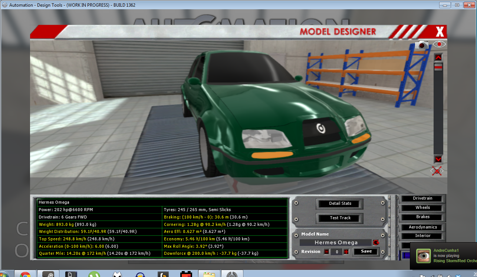Screen dimensions: 477x277
Task: Click the Revision number field showing 0
Action: (x=336, y=252)
